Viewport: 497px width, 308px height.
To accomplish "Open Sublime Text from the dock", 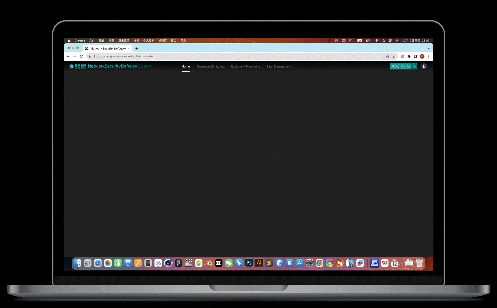I will [269, 263].
